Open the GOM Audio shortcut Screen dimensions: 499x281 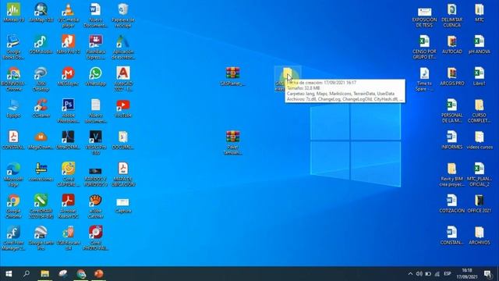pyautogui.click(x=41, y=44)
